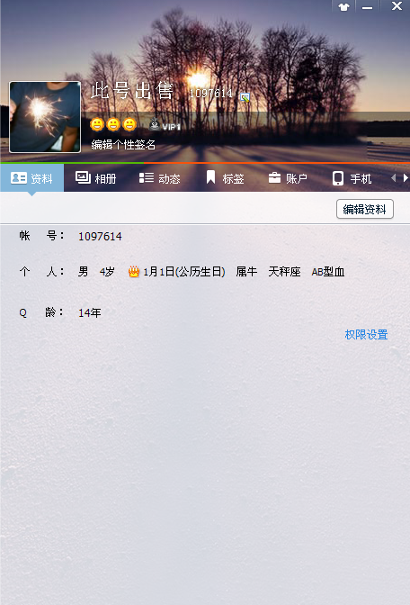The width and height of the screenshot is (410, 605).
Task: Open the 动态 feed tab
Action: point(159,178)
